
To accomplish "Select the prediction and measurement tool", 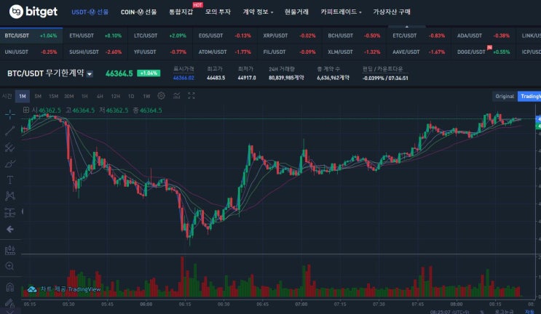I will click(10, 213).
